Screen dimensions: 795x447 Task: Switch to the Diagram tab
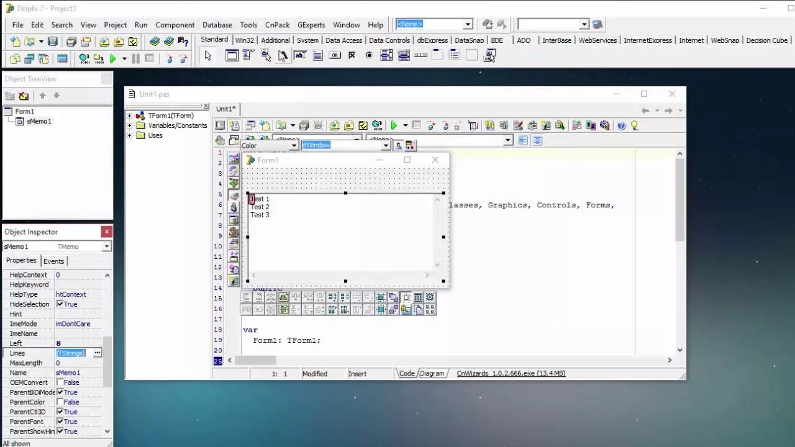point(432,373)
